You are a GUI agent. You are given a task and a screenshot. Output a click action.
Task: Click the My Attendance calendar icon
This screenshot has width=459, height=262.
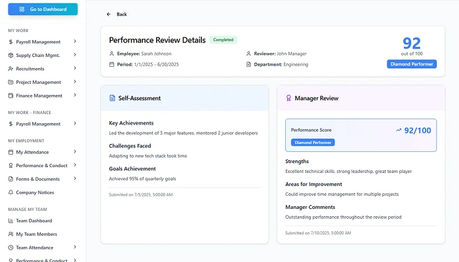click(x=10, y=152)
